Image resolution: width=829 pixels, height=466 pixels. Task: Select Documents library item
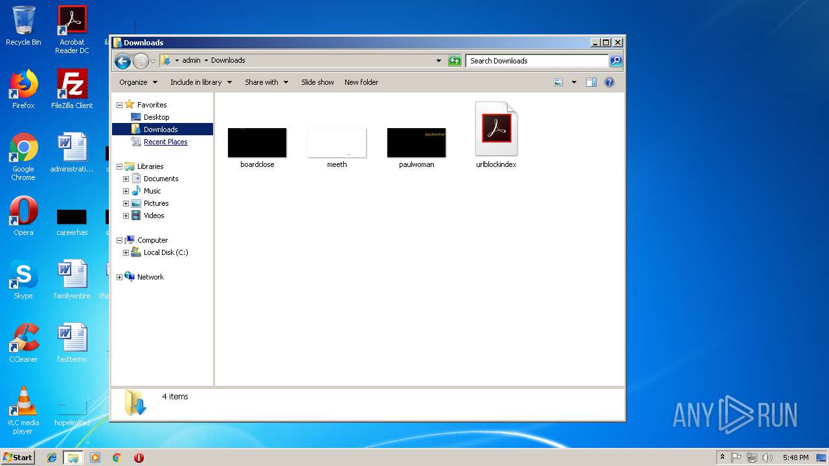point(161,179)
